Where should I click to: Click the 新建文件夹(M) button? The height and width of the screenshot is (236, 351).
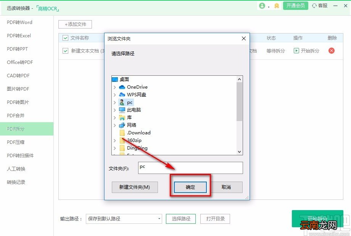(x=135, y=187)
